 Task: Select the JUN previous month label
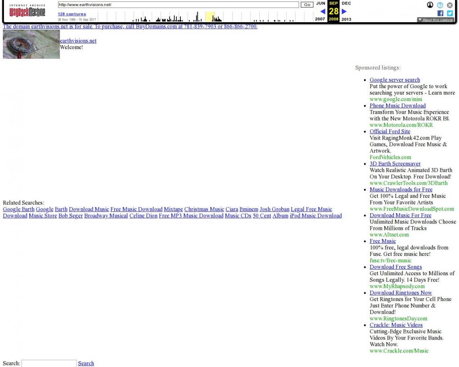tap(320, 3)
